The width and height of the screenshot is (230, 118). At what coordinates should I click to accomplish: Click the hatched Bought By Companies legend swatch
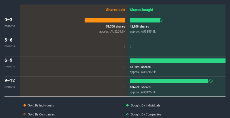point(127,114)
